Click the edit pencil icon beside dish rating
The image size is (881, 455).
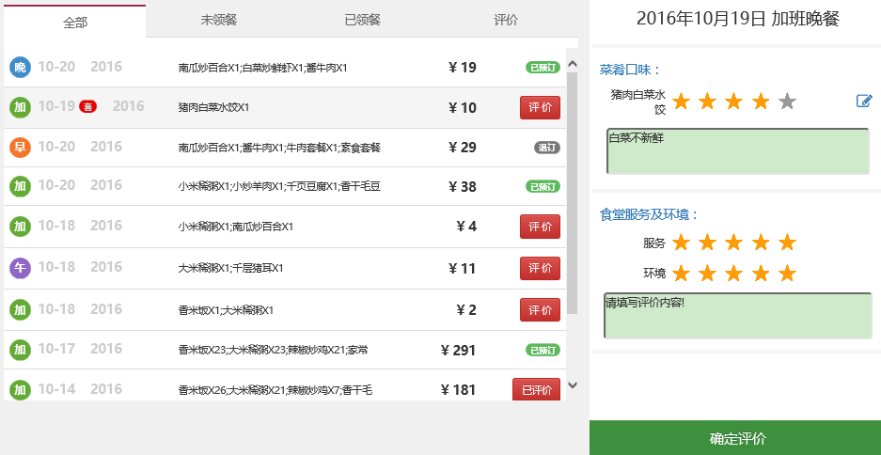(864, 102)
